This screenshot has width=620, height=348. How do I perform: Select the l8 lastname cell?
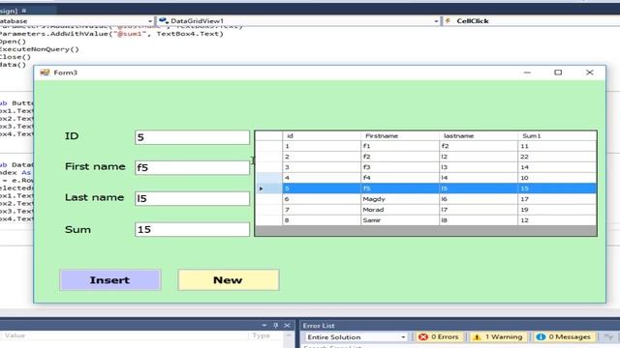(478, 220)
